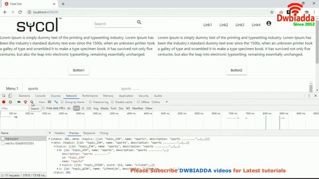319x179 pixels.
Task: Open the Elements tab
Action: pos(24,96)
